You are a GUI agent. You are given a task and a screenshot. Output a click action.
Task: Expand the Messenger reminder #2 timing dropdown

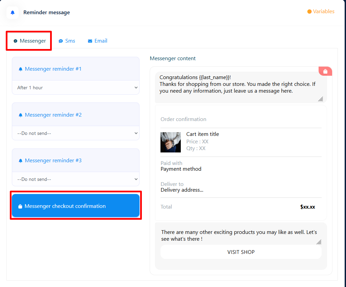pos(75,133)
